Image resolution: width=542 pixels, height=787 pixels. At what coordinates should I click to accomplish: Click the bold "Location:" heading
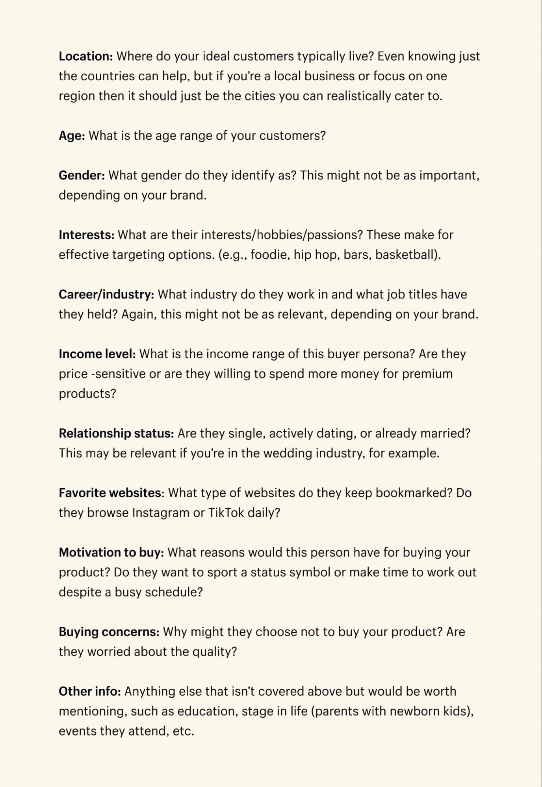coord(86,56)
